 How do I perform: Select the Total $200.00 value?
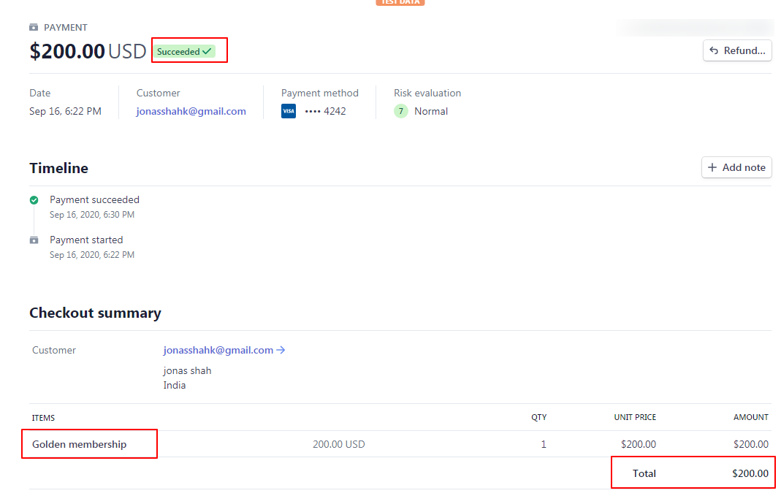750,473
